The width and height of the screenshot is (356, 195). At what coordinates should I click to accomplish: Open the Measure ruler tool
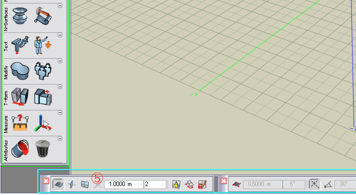pos(20,123)
